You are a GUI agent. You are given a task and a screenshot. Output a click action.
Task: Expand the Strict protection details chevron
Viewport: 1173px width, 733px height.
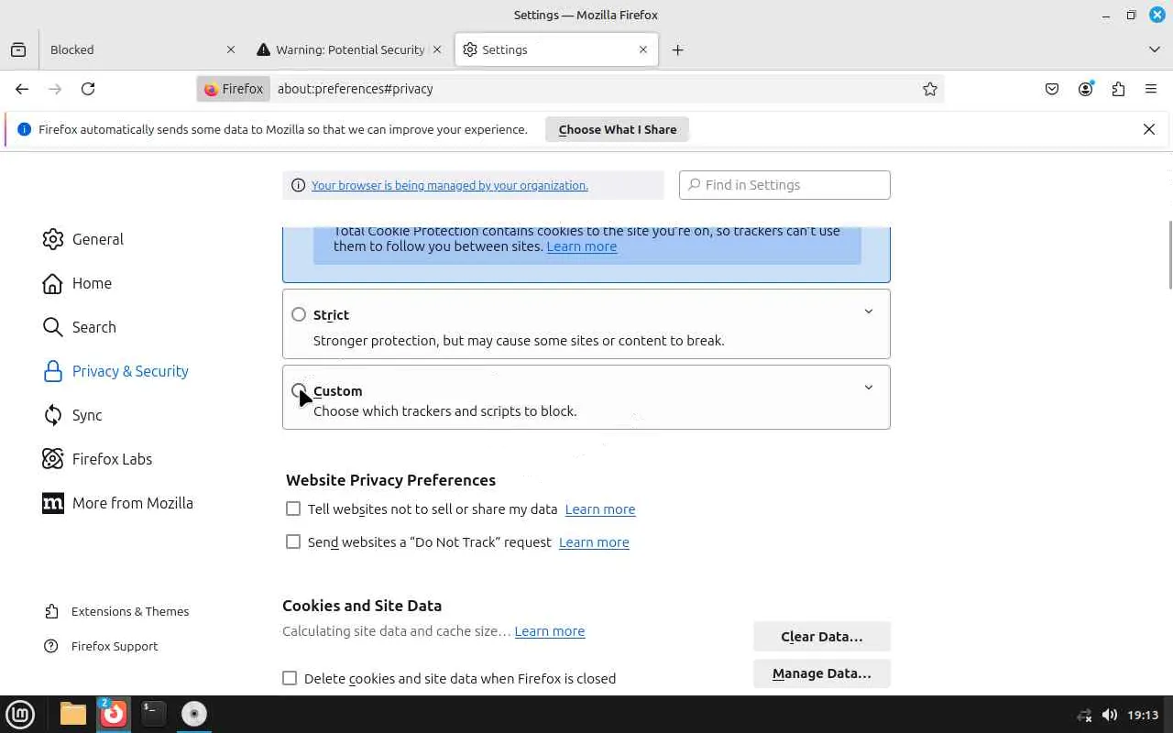(869, 312)
